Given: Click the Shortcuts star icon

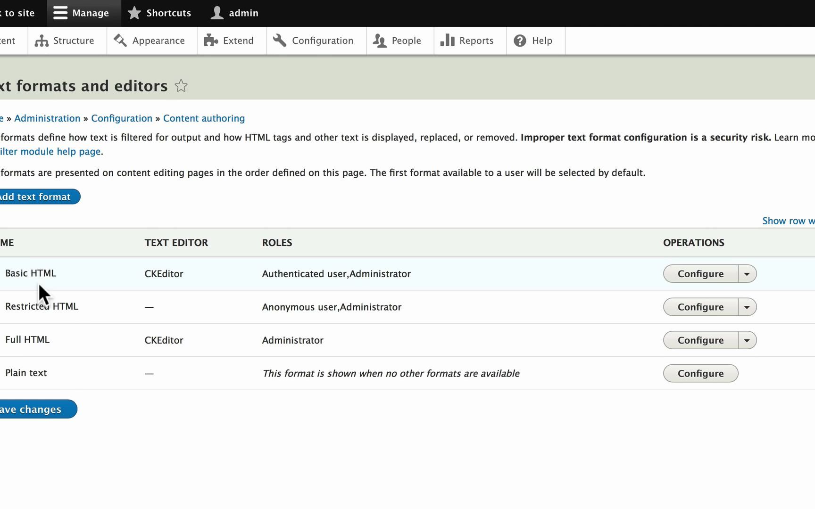Looking at the screenshot, I should click(134, 13).
